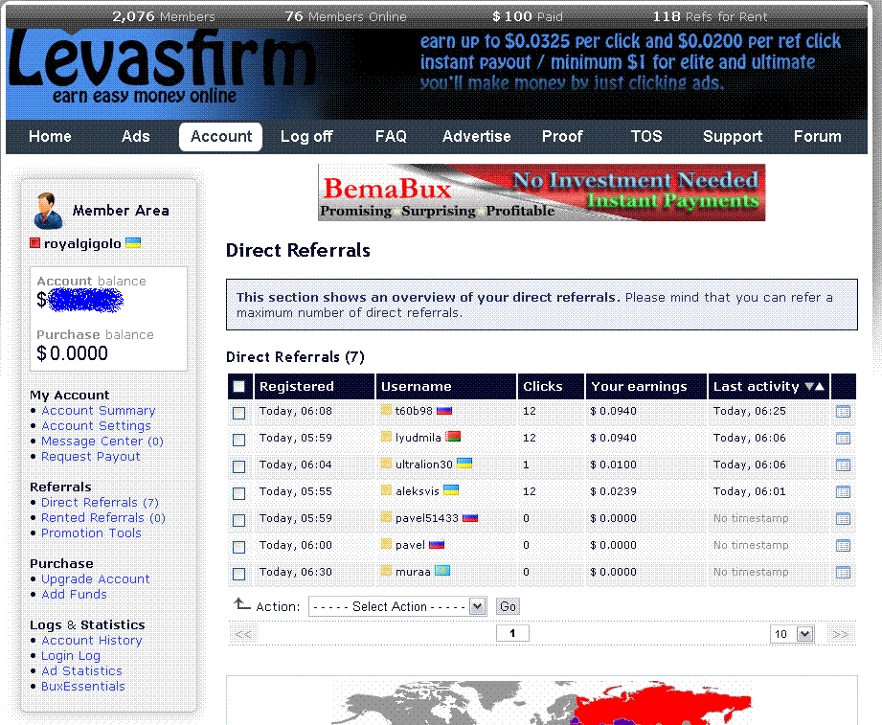This screenshot has height=725, width=882.
Task: Open Request Payout link
Action: pos(91,457)
